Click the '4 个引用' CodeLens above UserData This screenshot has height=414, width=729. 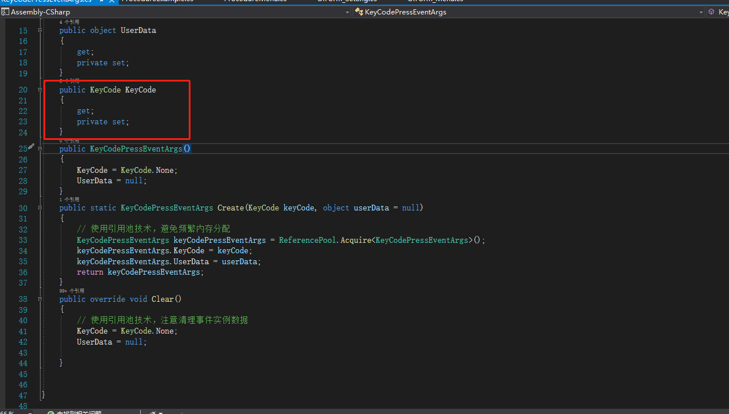click(68, 22)
